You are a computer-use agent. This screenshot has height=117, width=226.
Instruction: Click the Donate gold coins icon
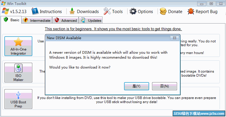163,11
